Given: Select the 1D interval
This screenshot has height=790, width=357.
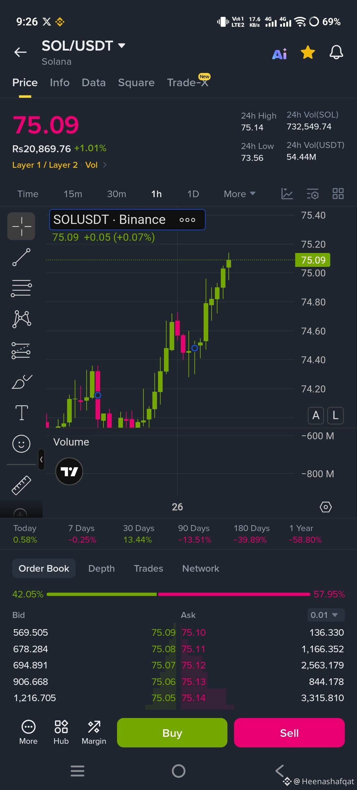Looking at the screenshot, I should (193, 194).
